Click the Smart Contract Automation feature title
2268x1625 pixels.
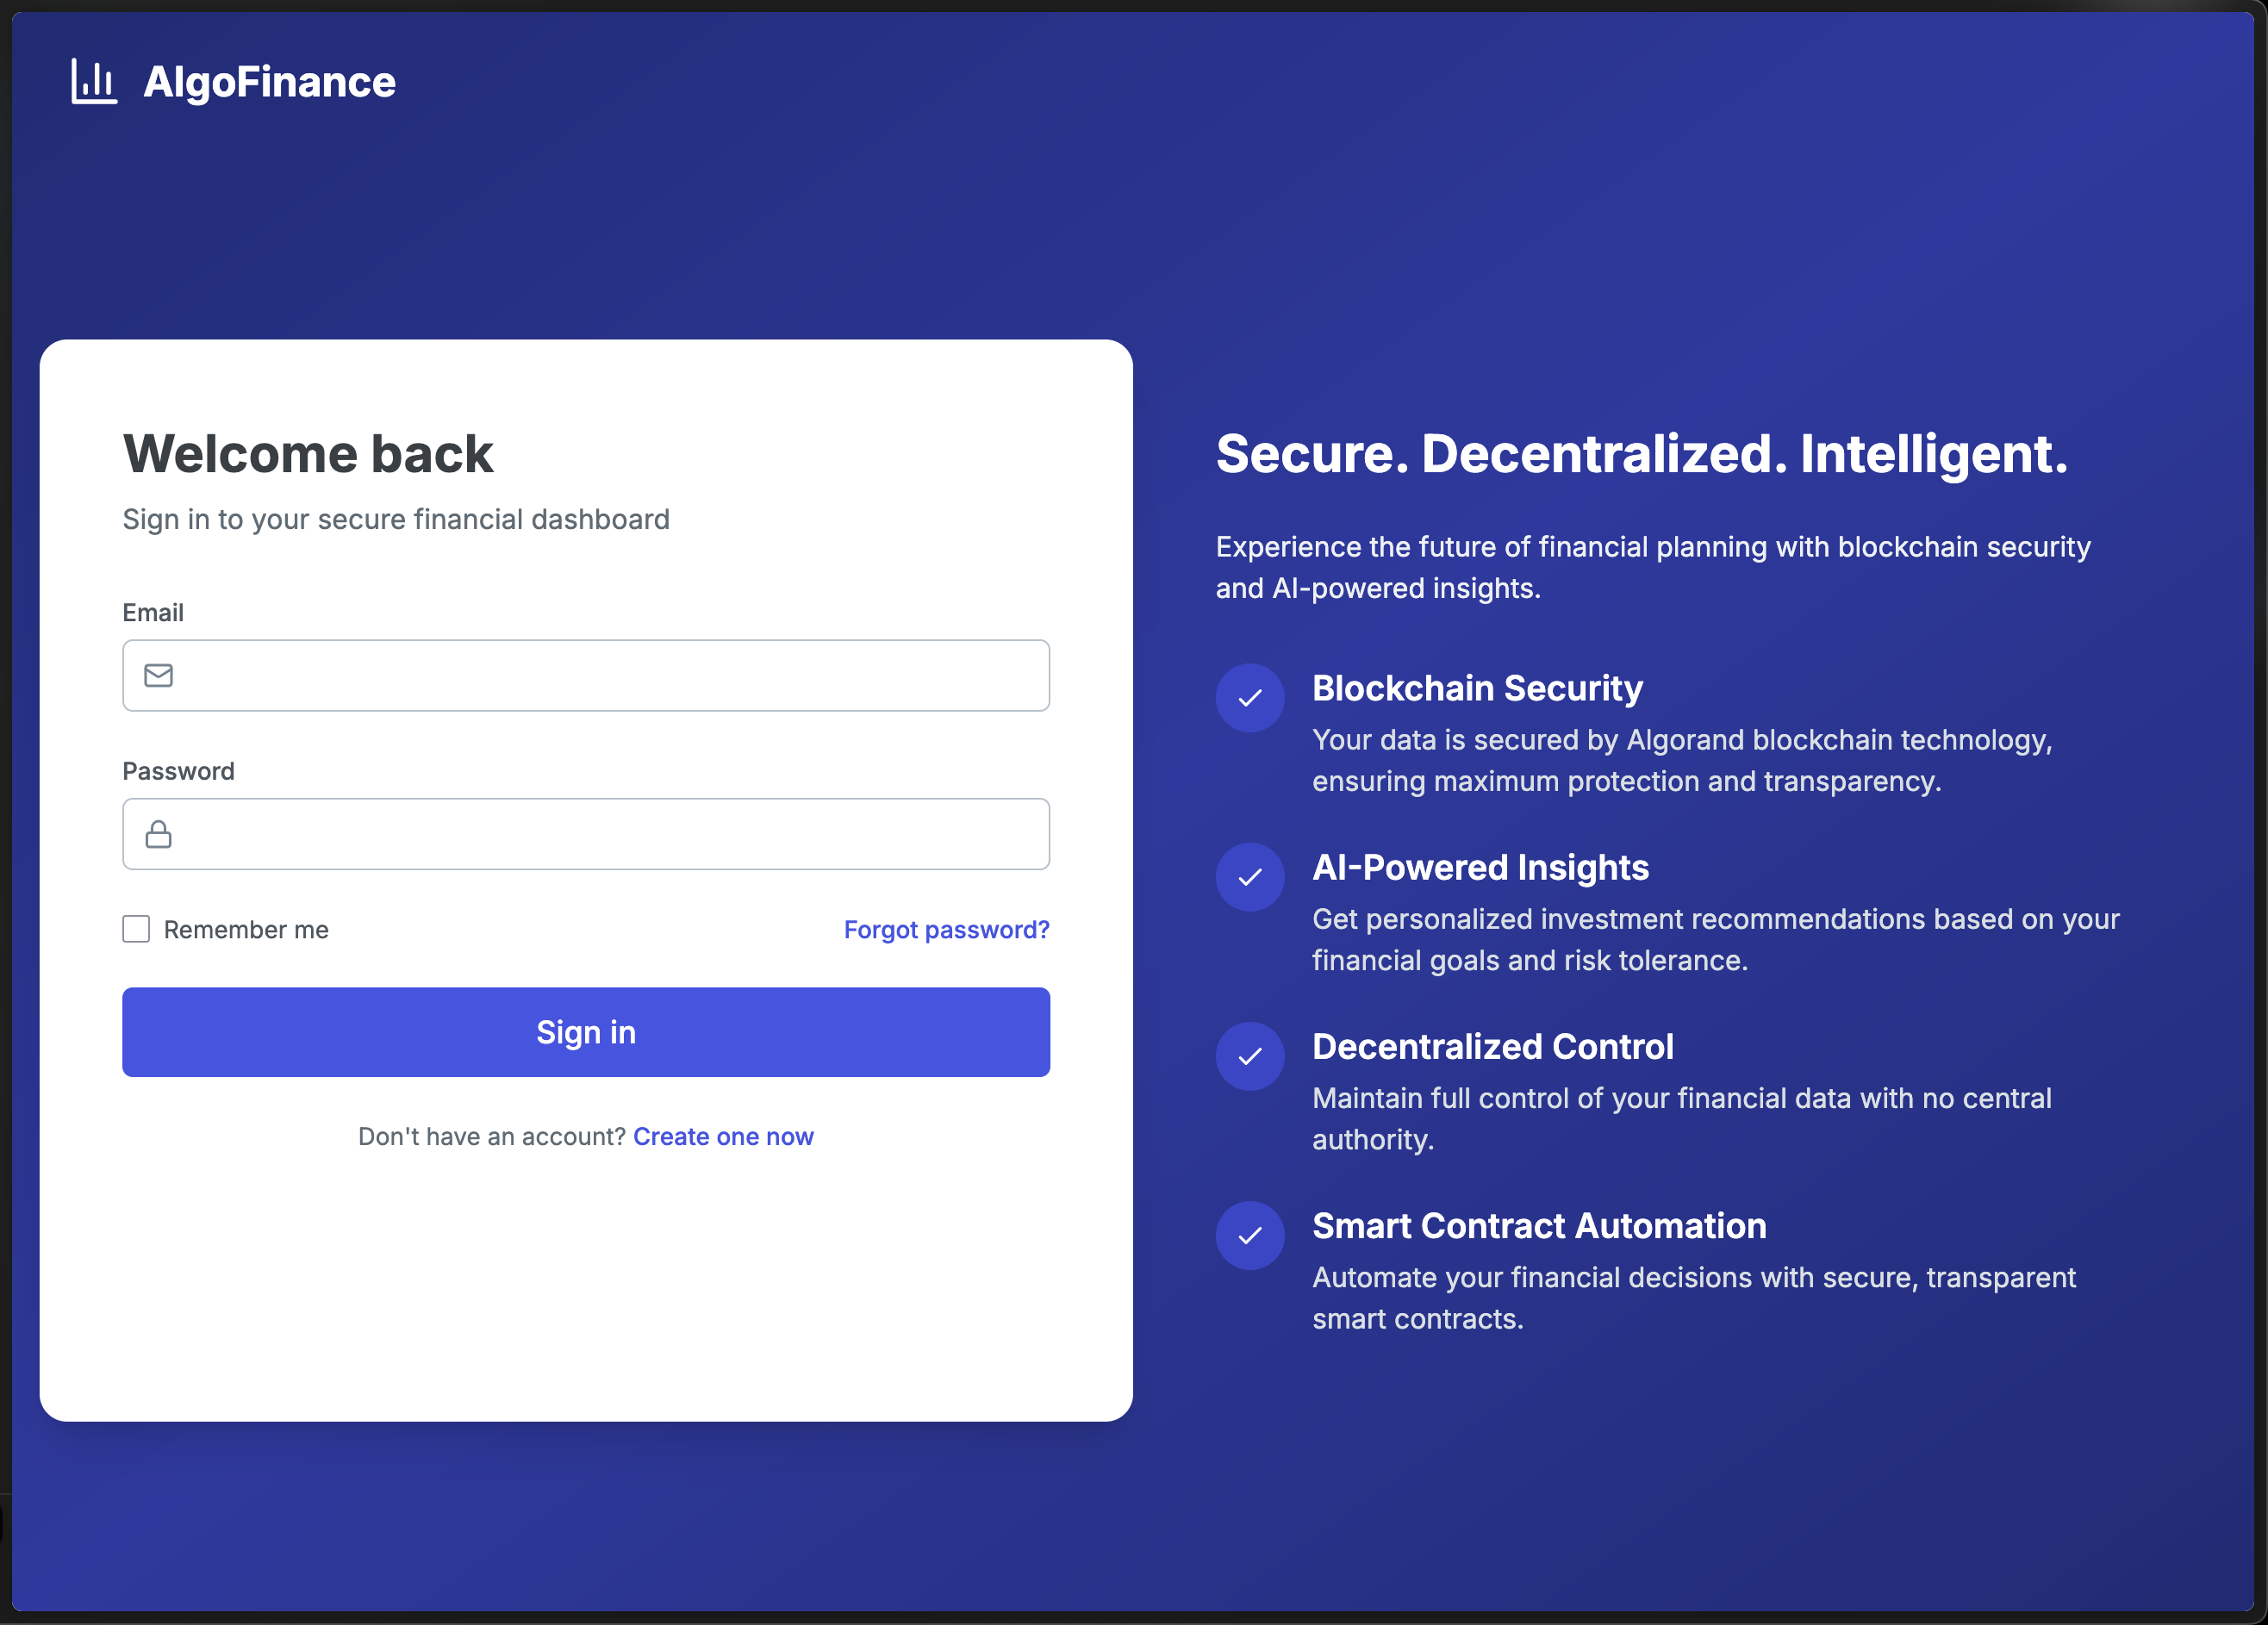1539,1226
